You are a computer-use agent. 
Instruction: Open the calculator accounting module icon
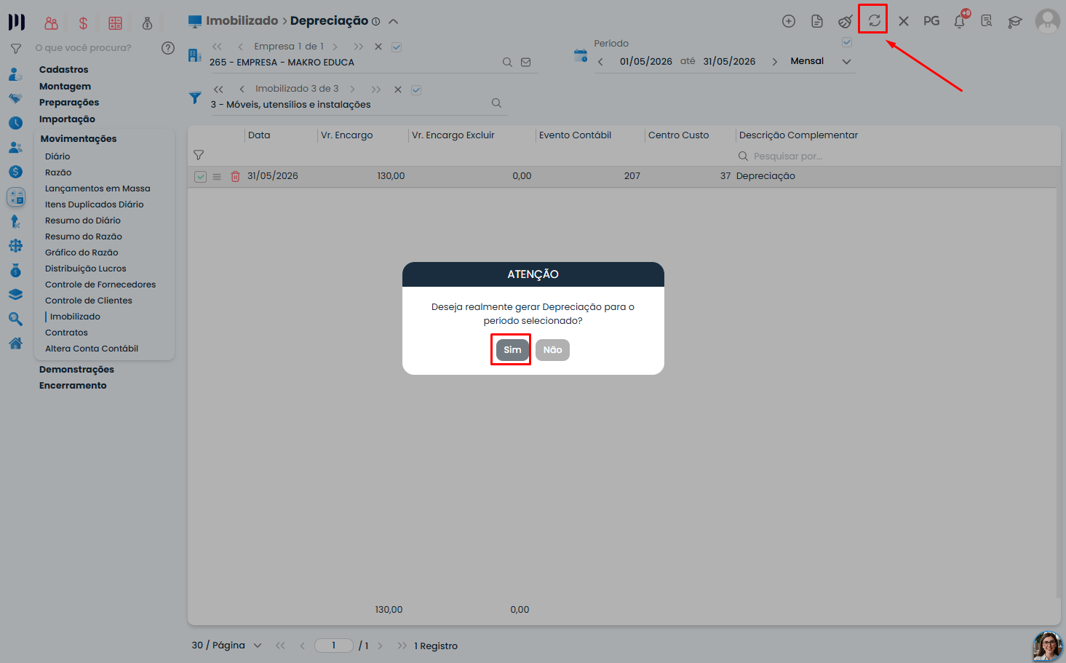pos(115,23)
